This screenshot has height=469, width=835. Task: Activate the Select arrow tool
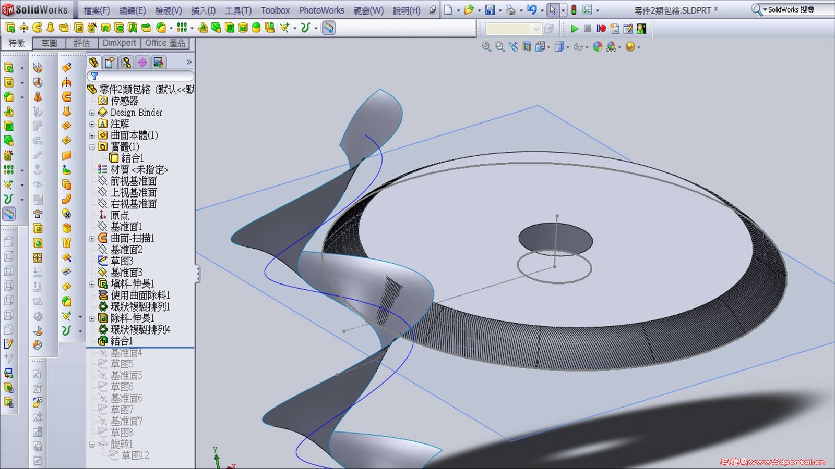click(x=553, y=10)
